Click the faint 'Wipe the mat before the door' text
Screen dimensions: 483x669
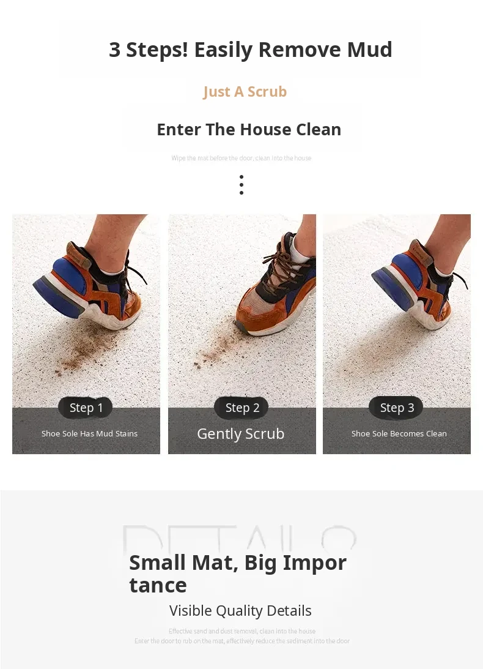[x=242, y=158]
